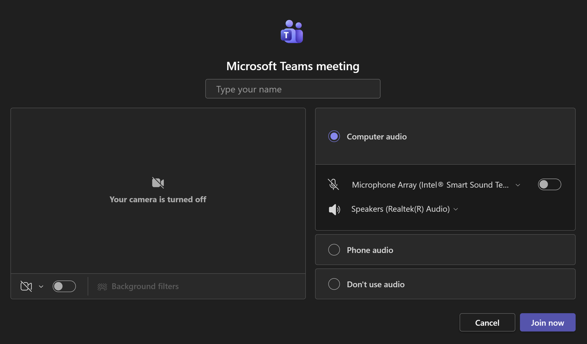The image size is (587, 344).
Task: Click the Computer audio label
Action: (377, 136)
